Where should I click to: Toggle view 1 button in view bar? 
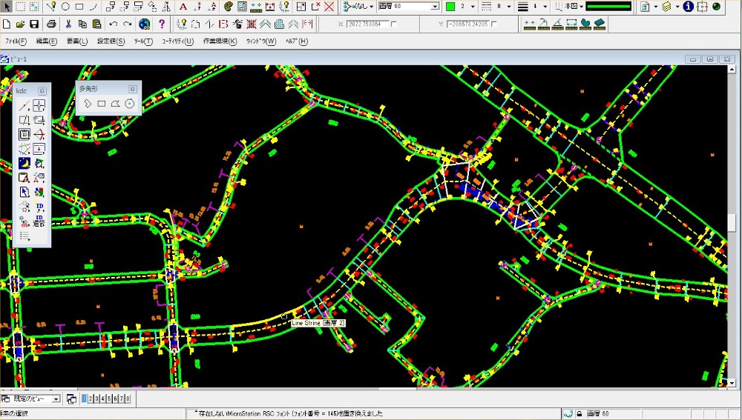[85, 399]
